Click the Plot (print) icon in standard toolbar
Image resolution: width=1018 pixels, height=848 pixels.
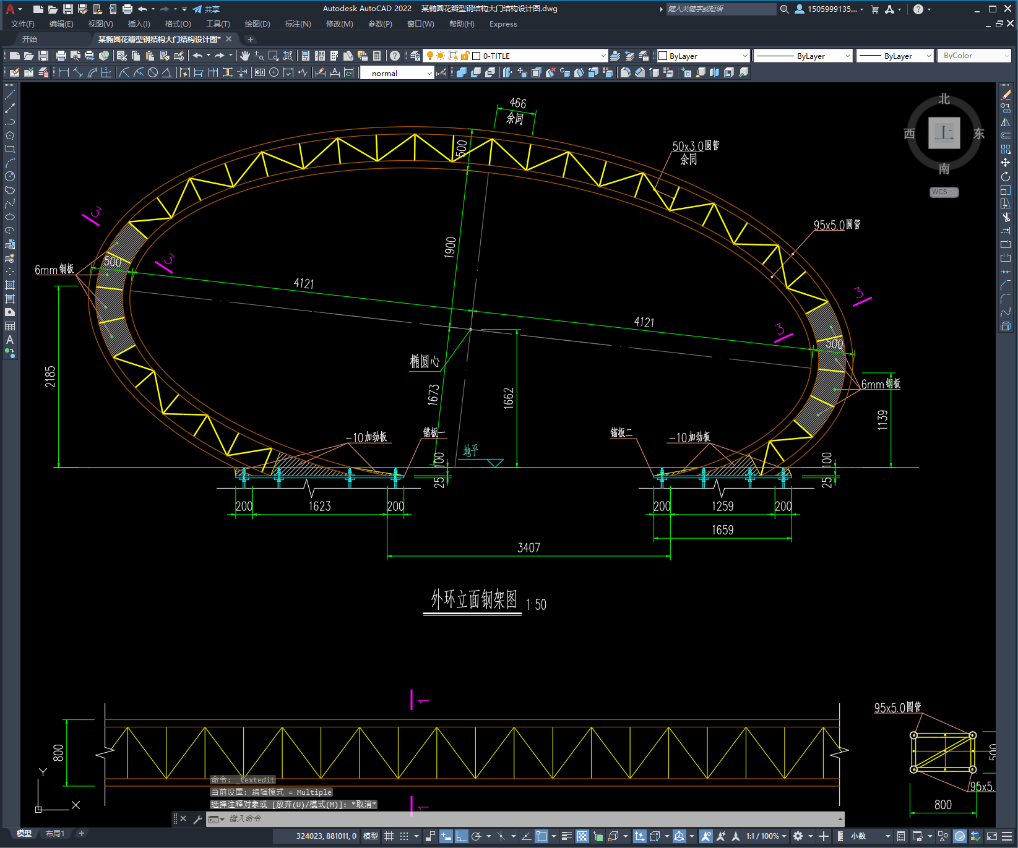pos(61,56)
